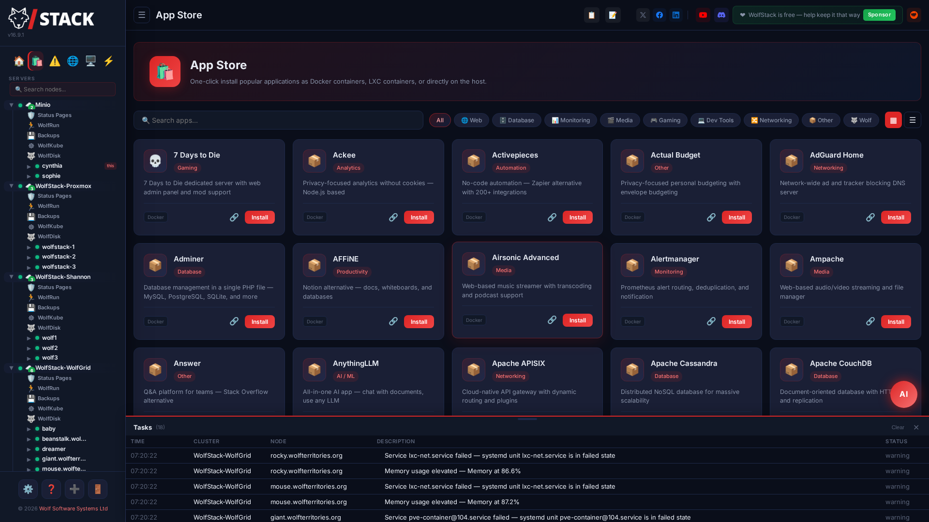Collapse the Minio cluster tree
This screenshot has height=522, width=929.
[x=11, y=105]
